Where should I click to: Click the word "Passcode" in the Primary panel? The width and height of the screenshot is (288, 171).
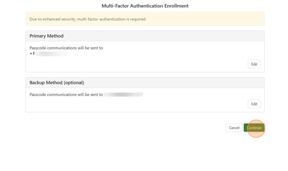[38, 48]
